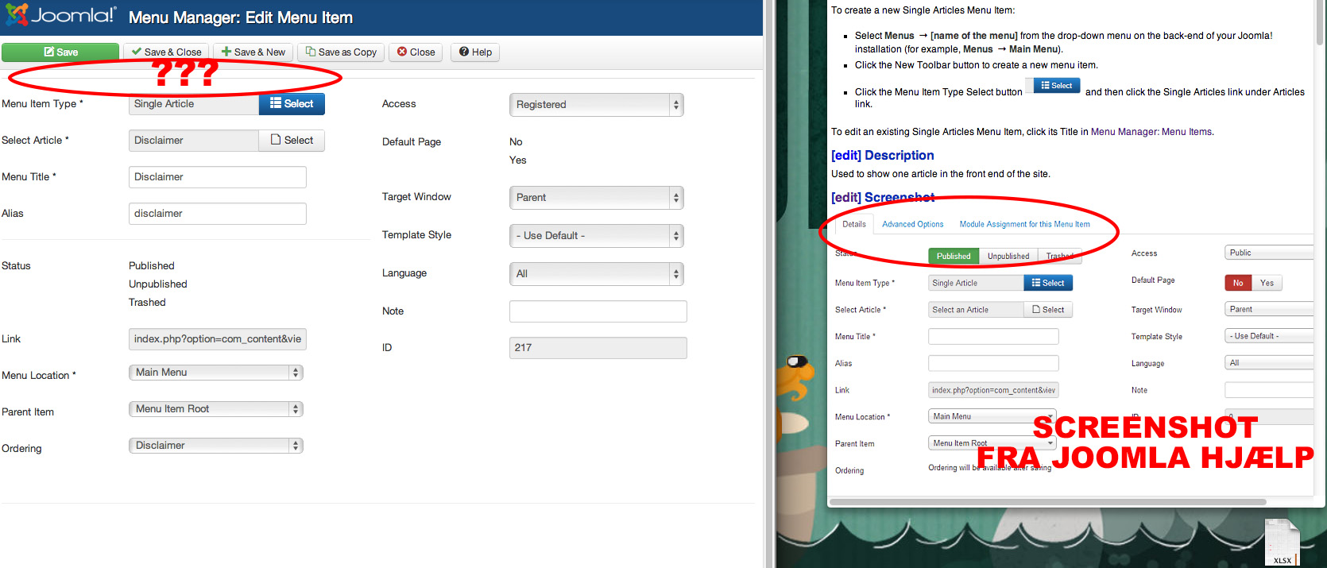This screenshot has height=568, width=1327.
Task: Toggle the red No button for Default Page
Action: coord(1238,283)
